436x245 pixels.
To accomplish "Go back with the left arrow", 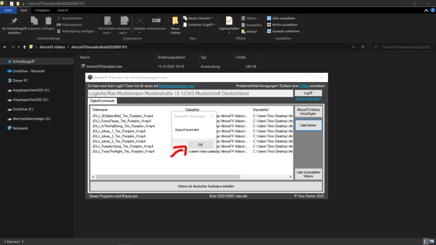I will click(x=5, y=47).
